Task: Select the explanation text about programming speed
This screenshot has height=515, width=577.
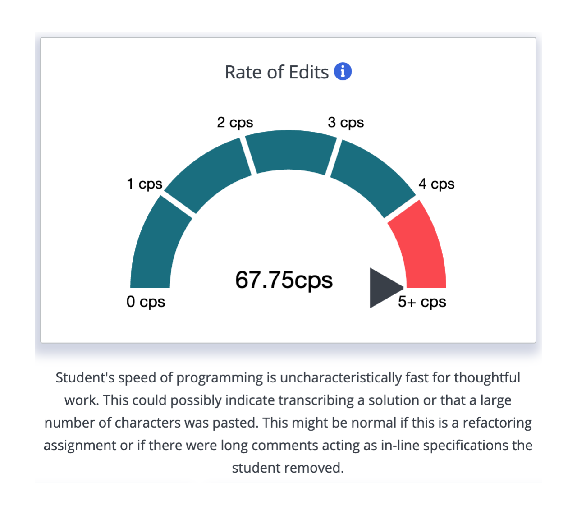Action: (x=288, y=422)
